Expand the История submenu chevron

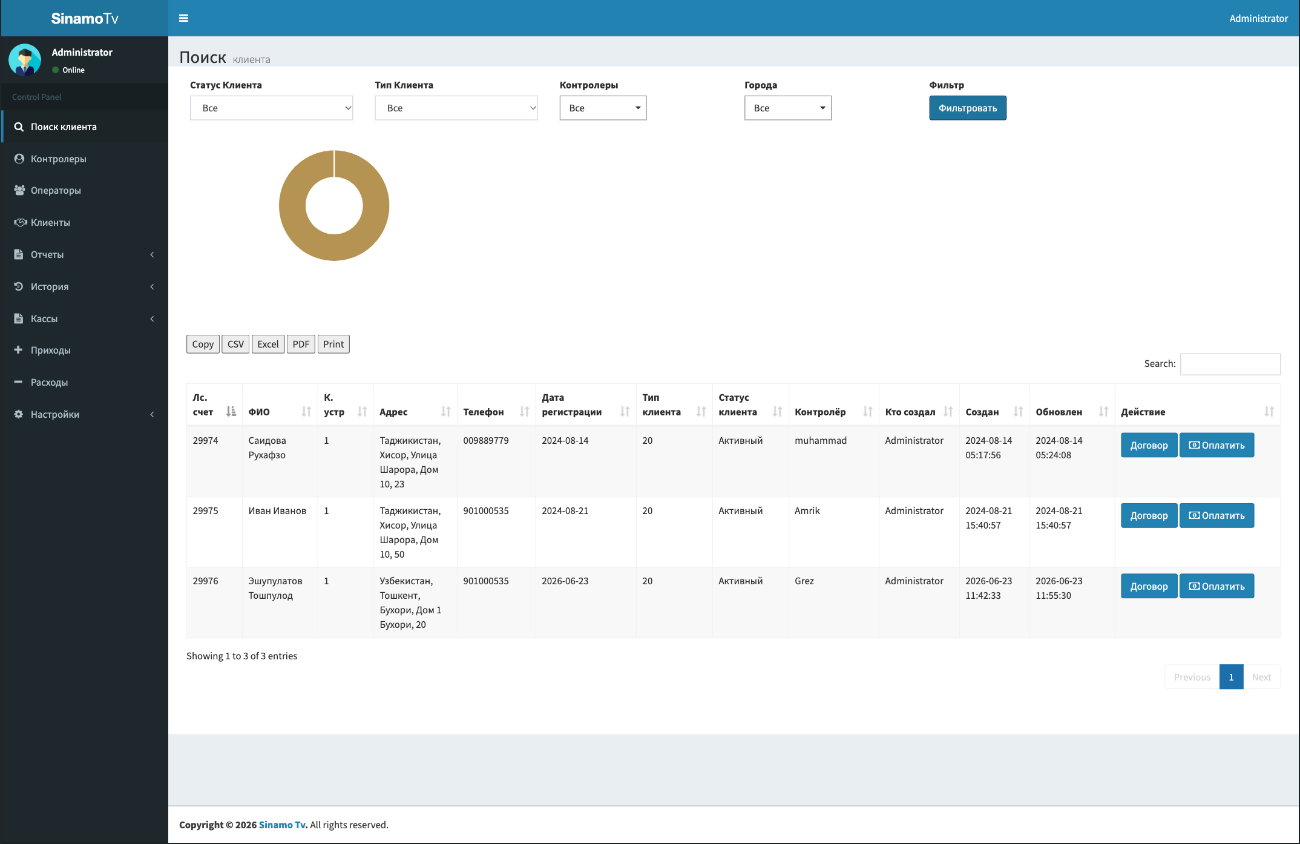point(152,286)
